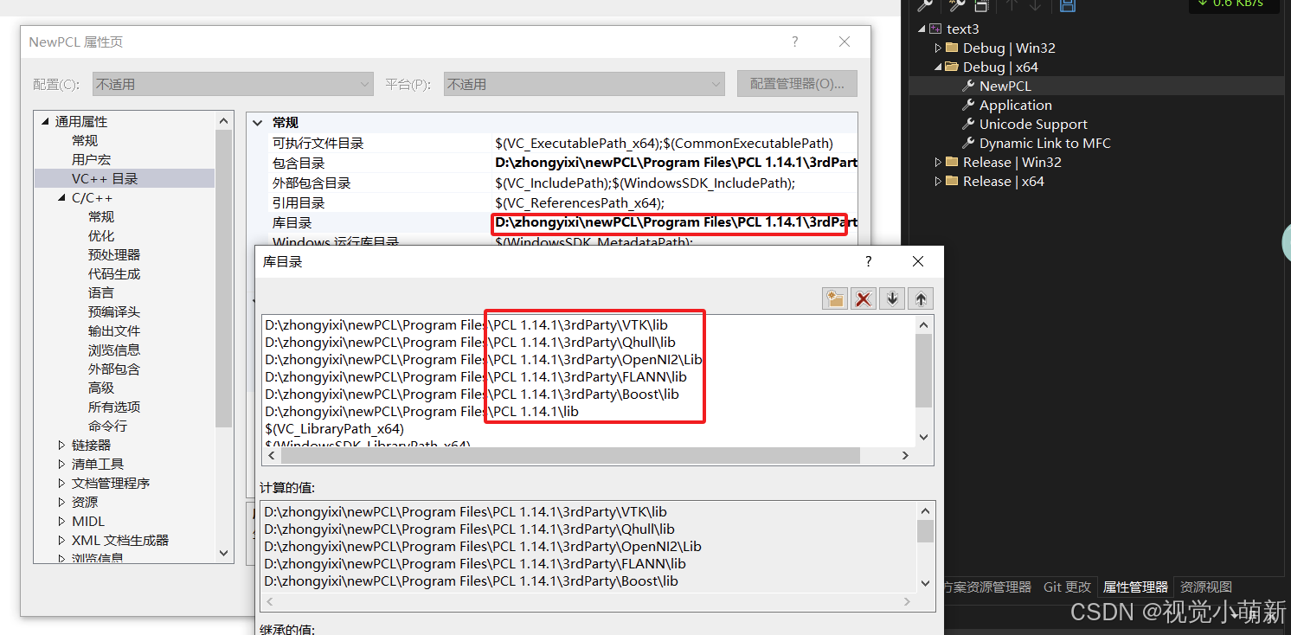Move selected path up with the arrow icon
Screen dimensions: 1291x635
click(x=920, y=298)
